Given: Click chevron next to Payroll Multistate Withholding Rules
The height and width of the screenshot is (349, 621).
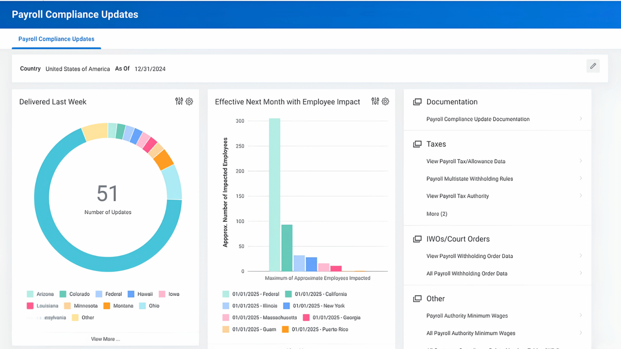Looking at the screenshot, I should (581, 178).
